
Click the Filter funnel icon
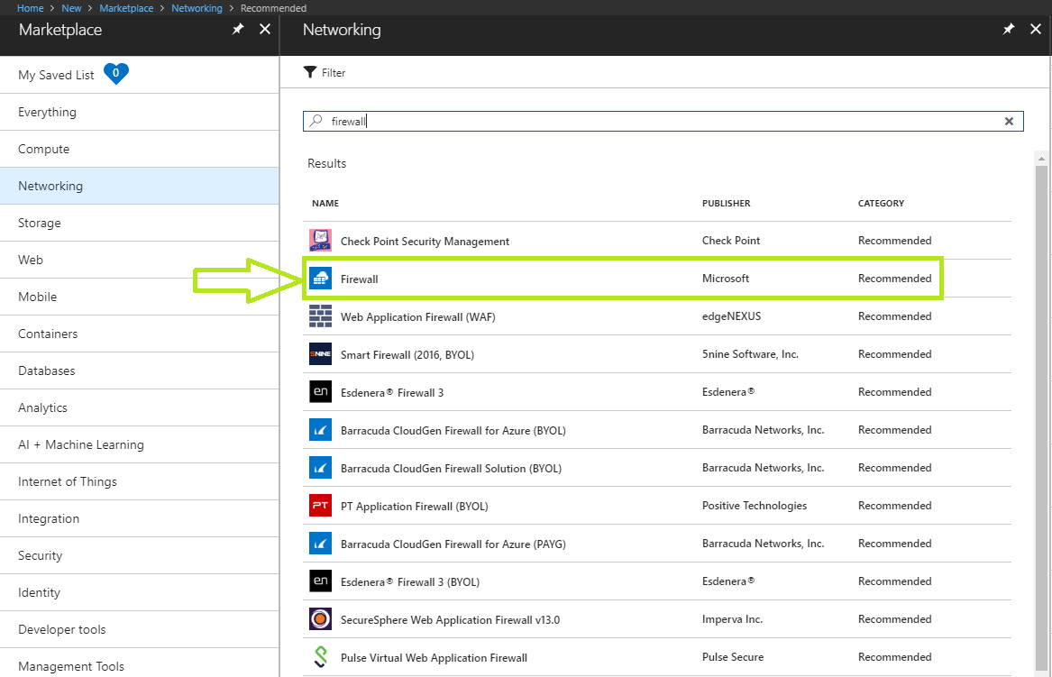tap(309, 72)
